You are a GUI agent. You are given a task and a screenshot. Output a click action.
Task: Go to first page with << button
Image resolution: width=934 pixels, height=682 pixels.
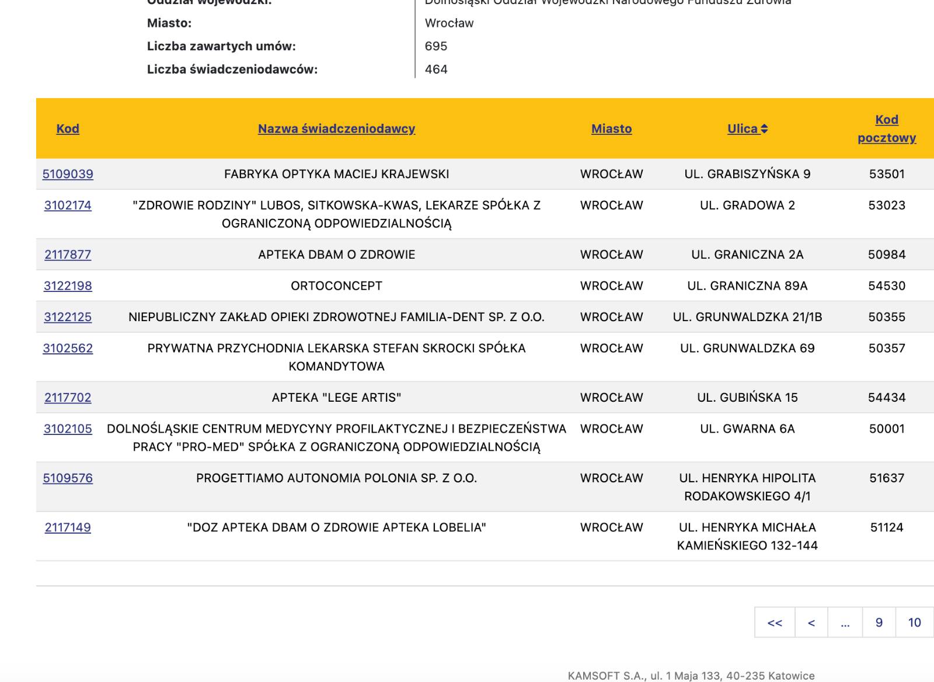pyautogui.click(x=775, y=622)
